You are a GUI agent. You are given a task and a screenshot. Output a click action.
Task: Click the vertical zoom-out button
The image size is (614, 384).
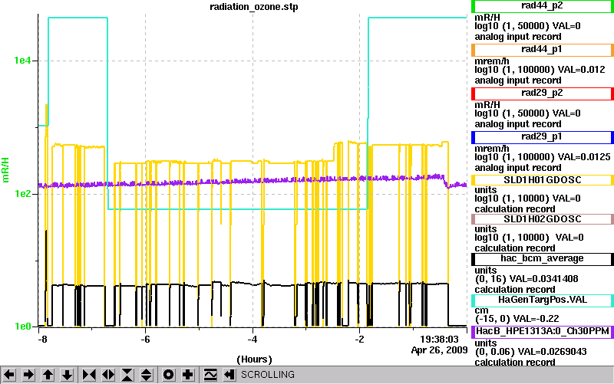(x=147, y=375)
